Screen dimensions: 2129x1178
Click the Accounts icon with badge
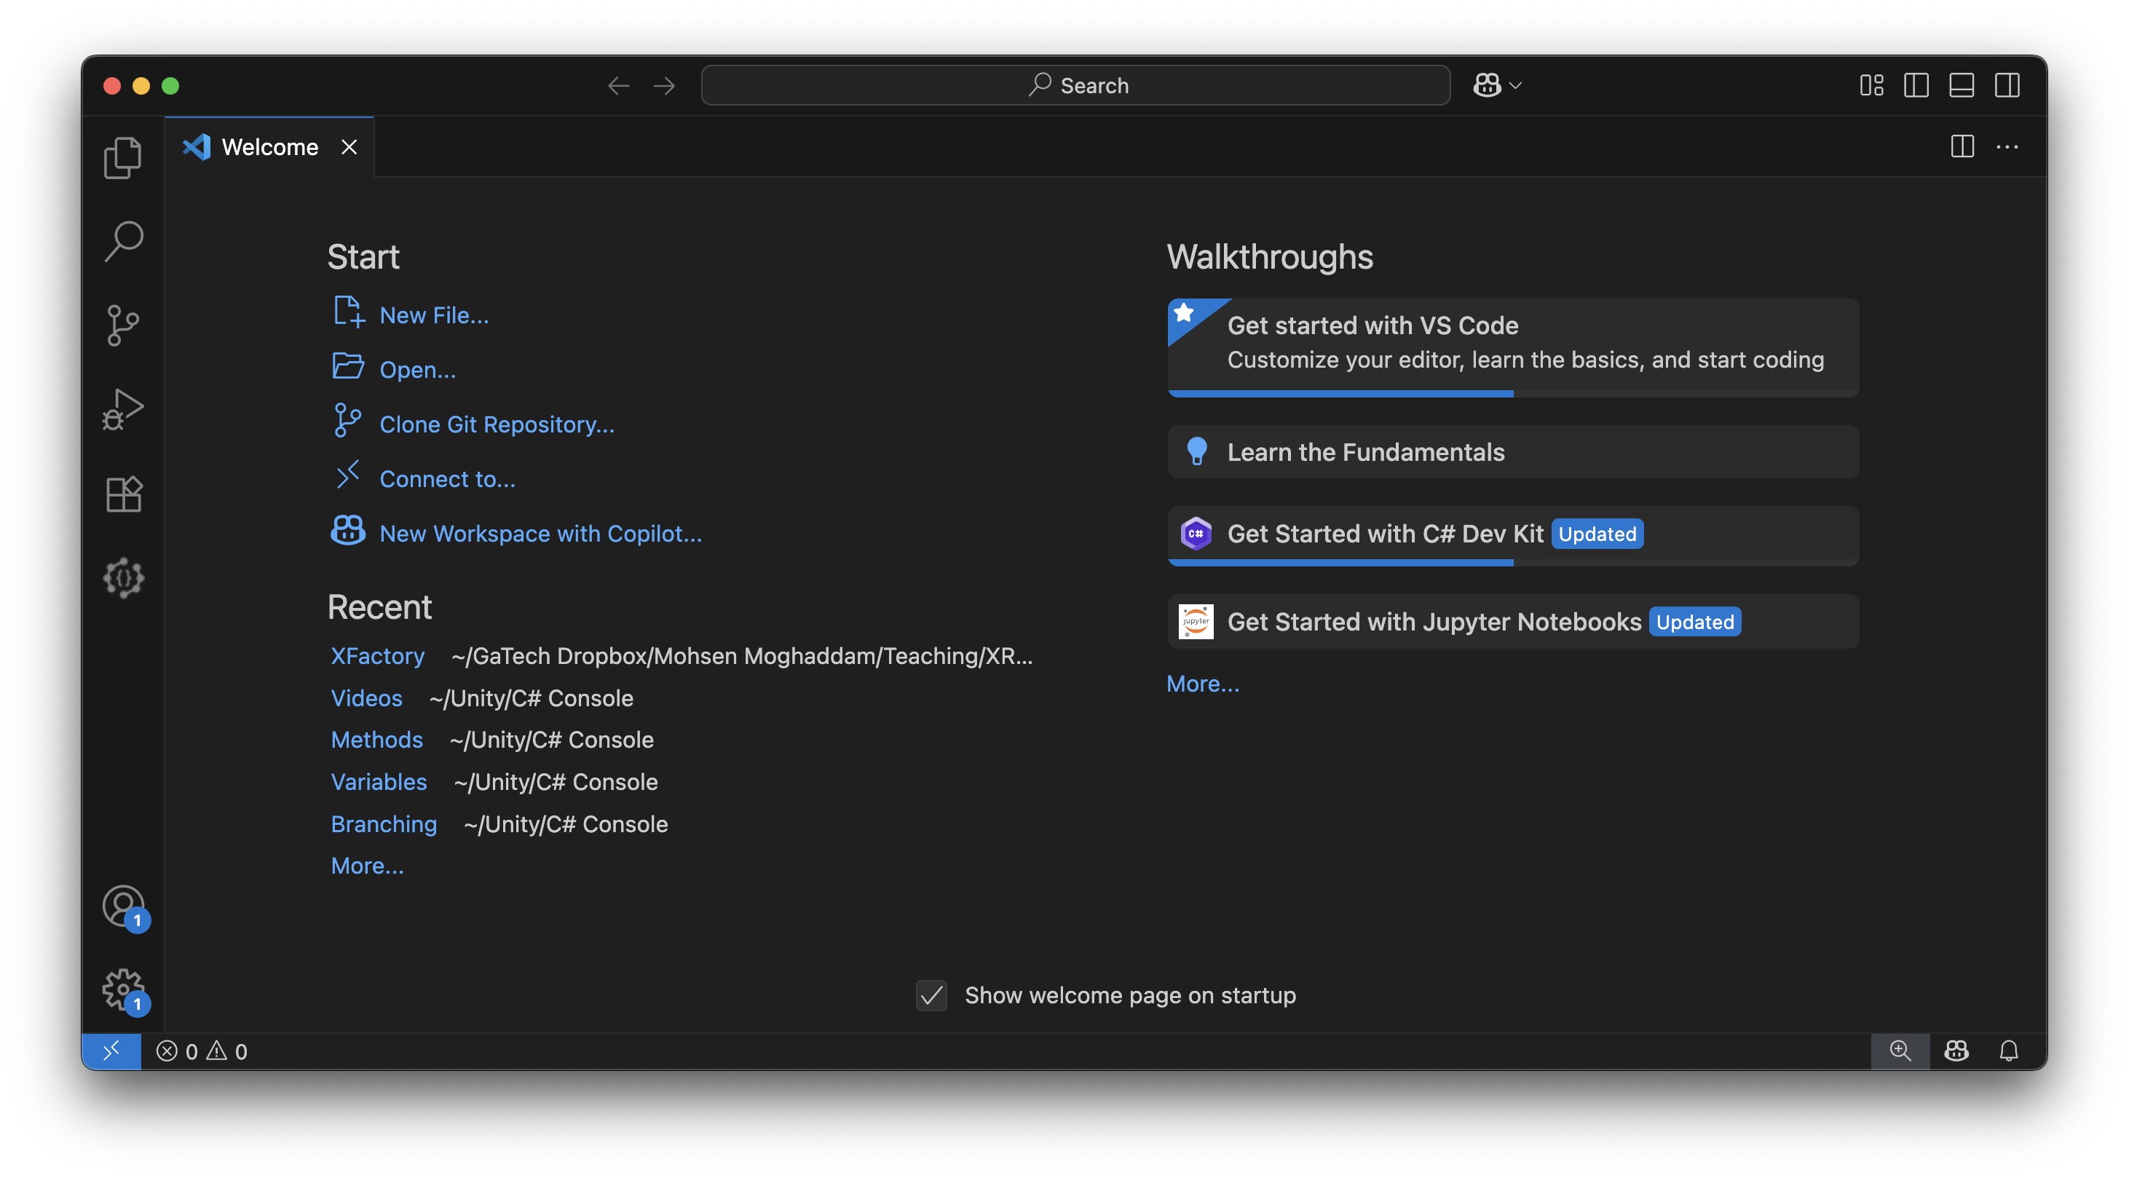pyautogui.click(x=123, y=906)
